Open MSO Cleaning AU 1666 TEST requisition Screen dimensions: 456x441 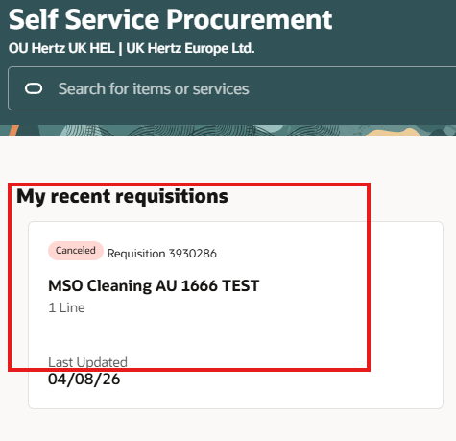pyautogui.click(x=154, y=285)
